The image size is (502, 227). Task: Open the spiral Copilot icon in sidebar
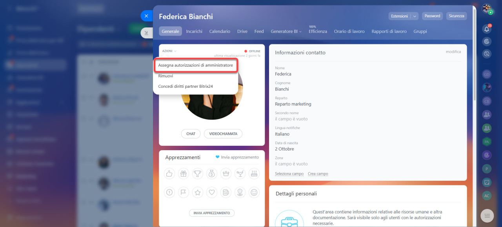(487, 41)
